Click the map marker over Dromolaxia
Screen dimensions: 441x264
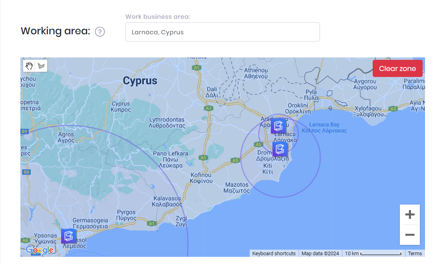pos(280,150)
